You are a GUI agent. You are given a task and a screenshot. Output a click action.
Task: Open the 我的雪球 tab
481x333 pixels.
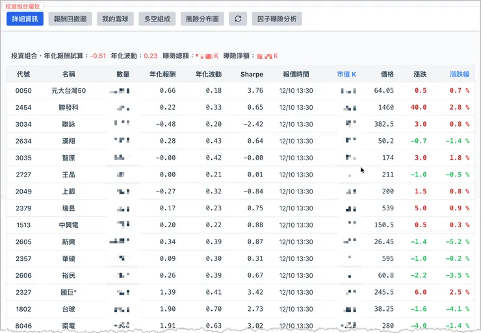(x=115, y=19)
